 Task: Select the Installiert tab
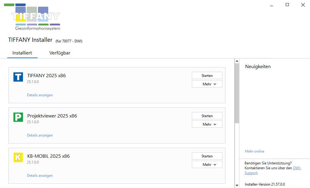click(x=22, y=53)
